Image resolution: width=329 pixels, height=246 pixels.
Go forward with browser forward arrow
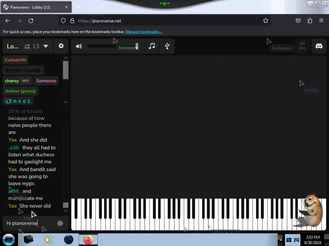[19, 21]
